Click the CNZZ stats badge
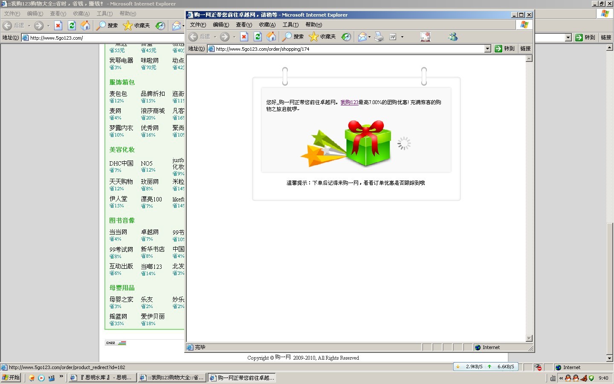The width and height of the screenshot is (614, 384). pos(116,343)
